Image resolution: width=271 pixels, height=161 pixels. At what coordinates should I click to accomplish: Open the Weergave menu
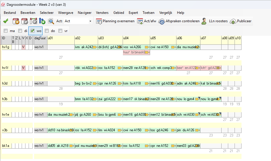[65, 13]
